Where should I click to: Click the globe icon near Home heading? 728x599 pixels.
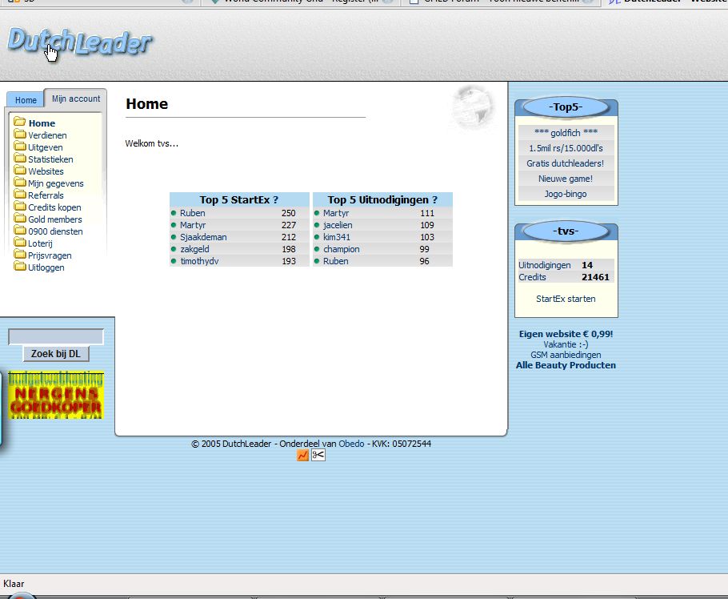click(x=473, y=107)
